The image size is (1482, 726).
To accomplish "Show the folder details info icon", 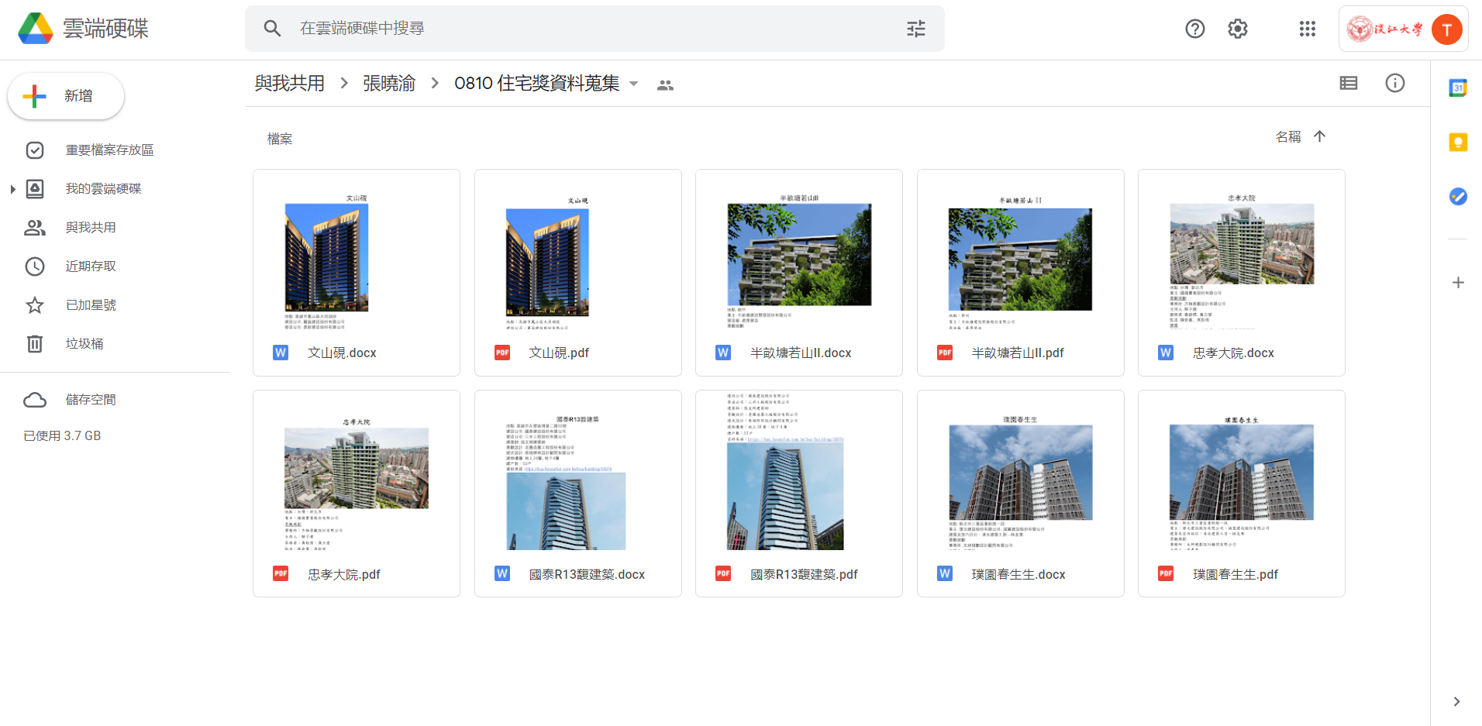I will [1394, 84].
